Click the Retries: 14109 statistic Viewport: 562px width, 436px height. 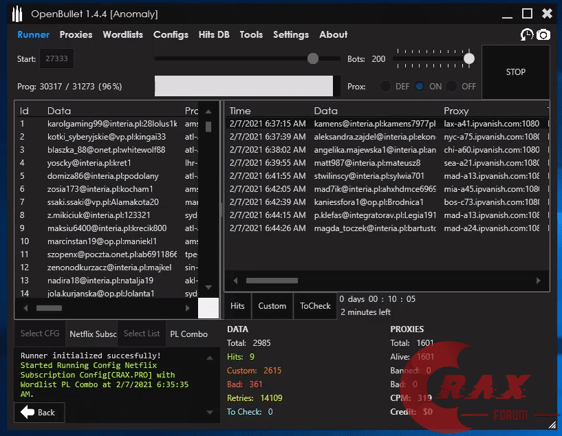(255, 398)
